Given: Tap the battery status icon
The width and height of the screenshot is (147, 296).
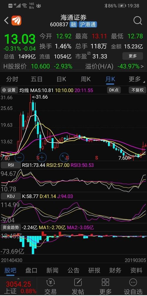Looking at the screenshot, I should tap(122, 6).
